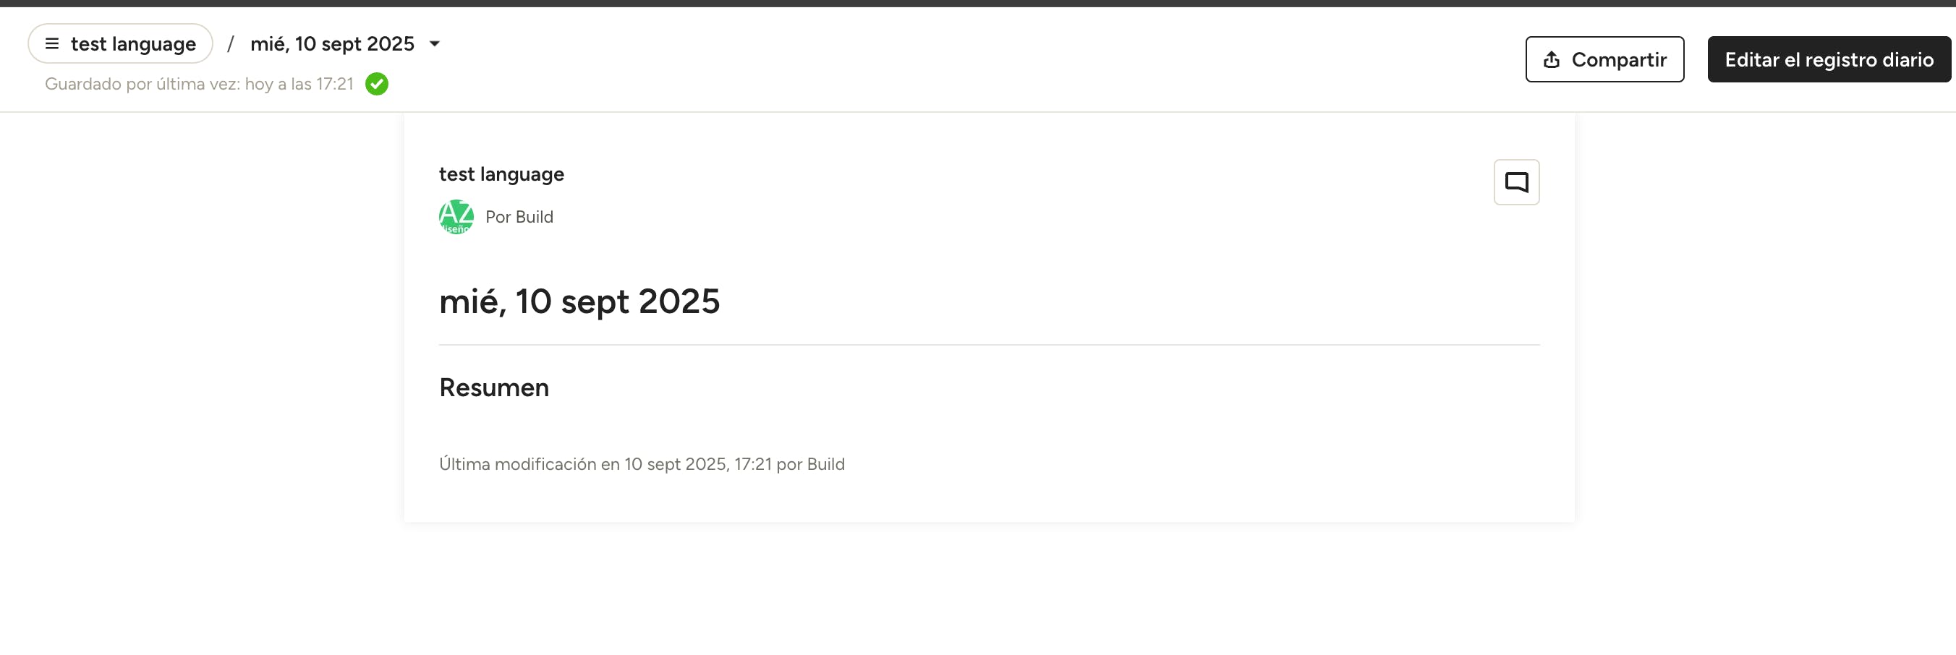Image resolution: width=1956 pixels, height=655 pixels.
Task: Click the horizontal divider above Resumen
Action: click(x=989, y=346)
